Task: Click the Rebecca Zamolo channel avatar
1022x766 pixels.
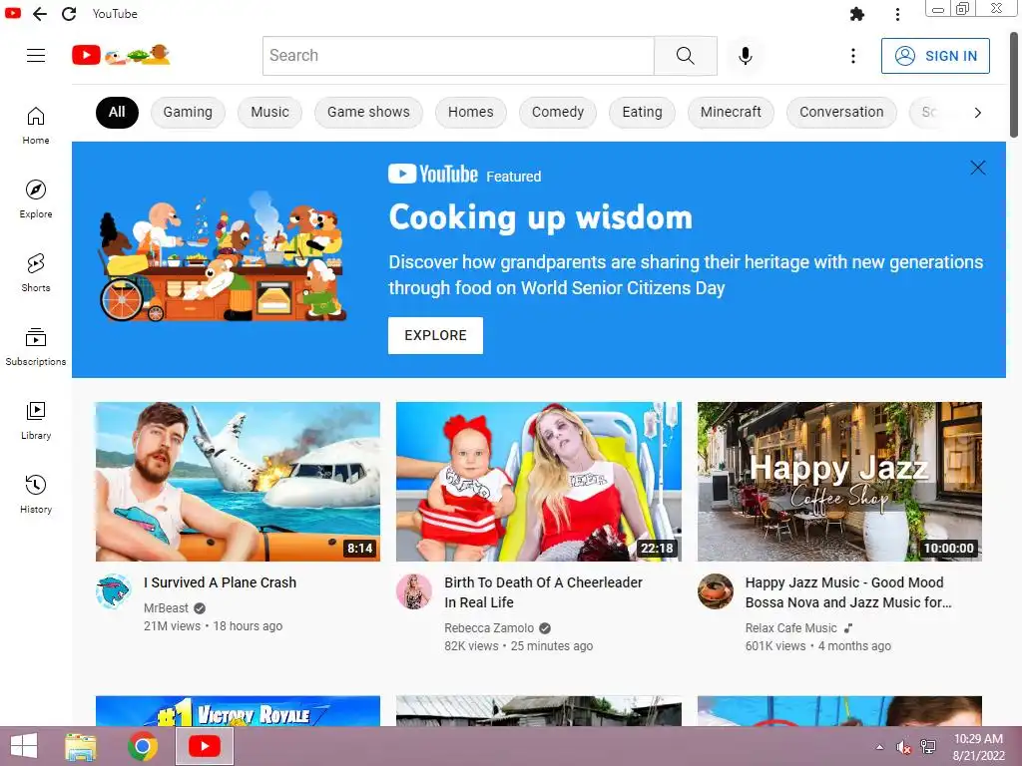Action: click(414, 591)
